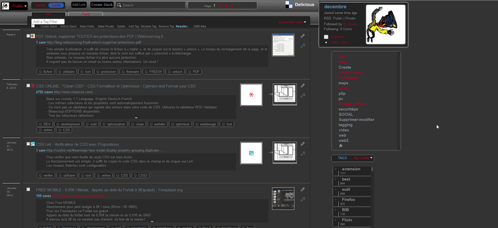Select the CSS Lint bookmark checkbox

click(x=28, y=144)
